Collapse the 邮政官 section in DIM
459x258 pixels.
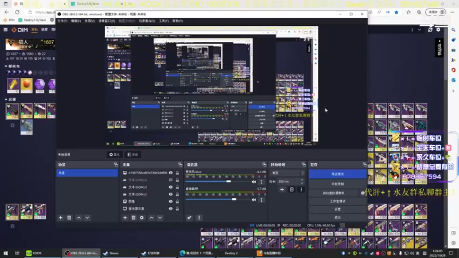point(6,66)
